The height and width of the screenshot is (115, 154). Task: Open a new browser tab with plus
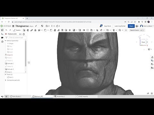pyautogui.click(x=27, y=18)
